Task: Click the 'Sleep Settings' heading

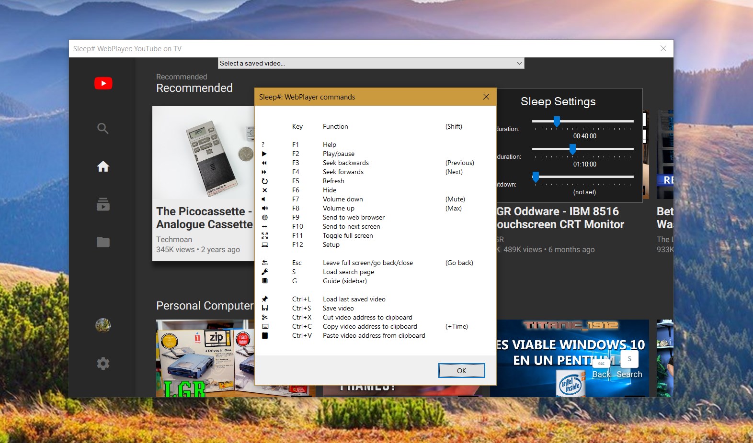Action: click(558, 101)
